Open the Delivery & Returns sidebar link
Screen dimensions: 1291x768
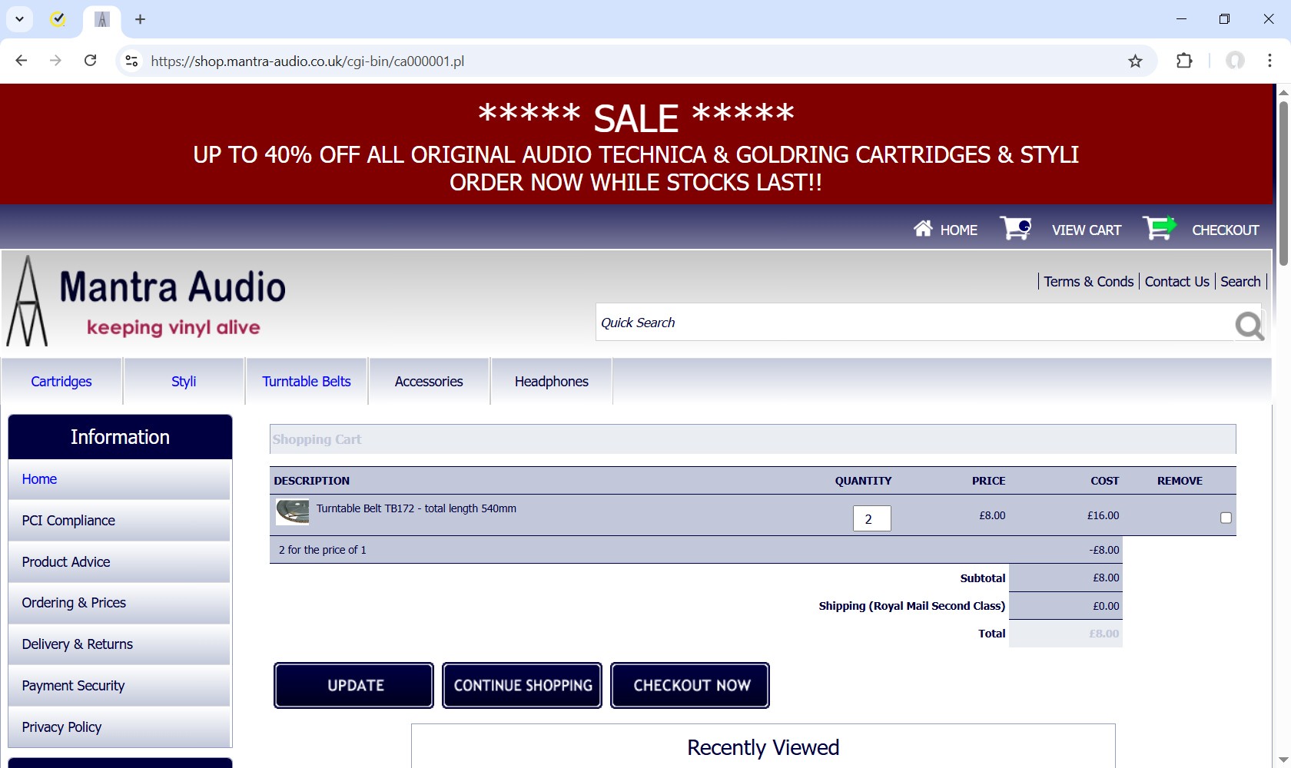tap(78, 644)
